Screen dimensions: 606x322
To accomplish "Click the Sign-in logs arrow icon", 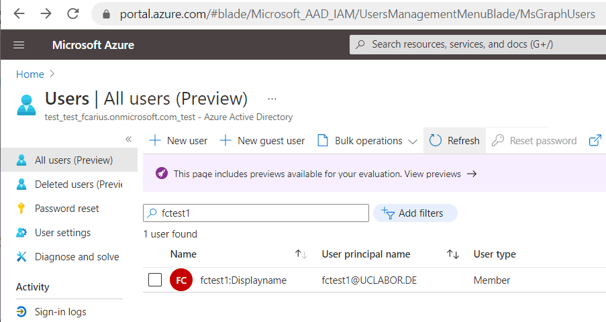I will click(x=21, y=311).
